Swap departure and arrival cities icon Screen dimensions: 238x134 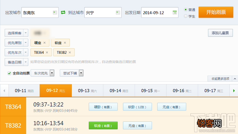click(x=63, y=13)
